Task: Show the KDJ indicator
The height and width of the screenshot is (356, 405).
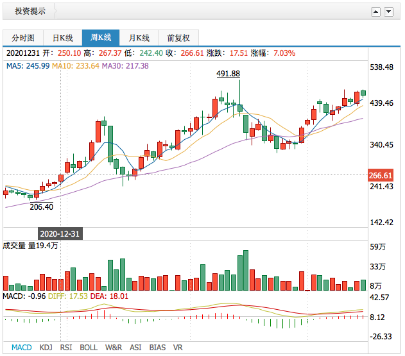Action: pos(46,348)
